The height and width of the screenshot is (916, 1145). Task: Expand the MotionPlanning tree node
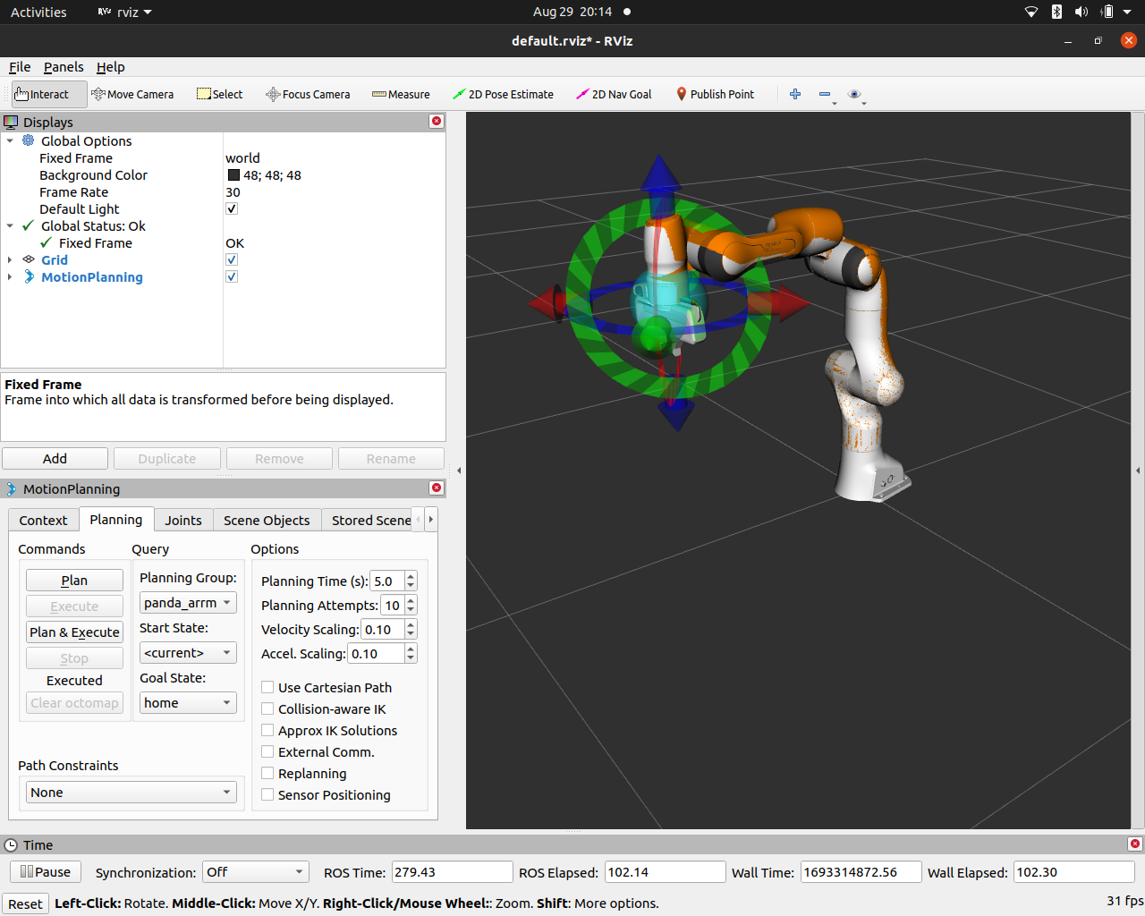[x=10, y=276]
